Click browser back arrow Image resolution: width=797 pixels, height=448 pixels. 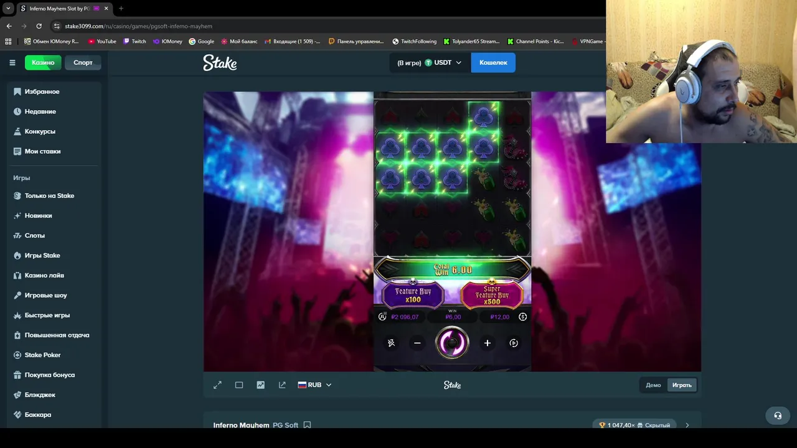(9, 26)
